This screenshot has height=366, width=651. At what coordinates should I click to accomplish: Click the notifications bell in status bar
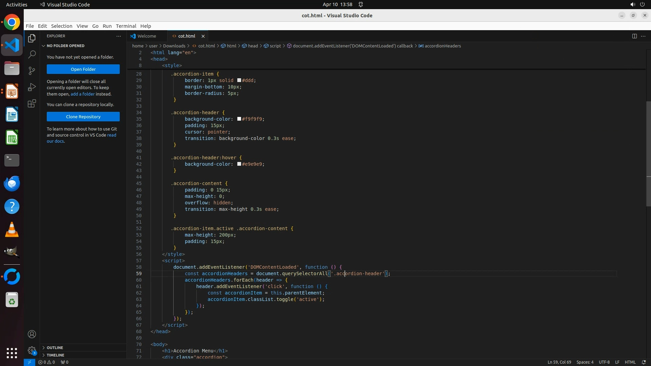[x=644, y=362]
